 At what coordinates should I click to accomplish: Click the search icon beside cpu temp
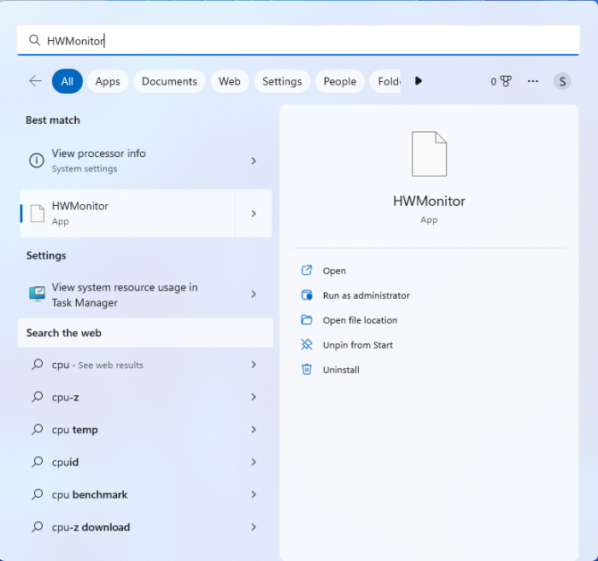(x=37, y=430)
